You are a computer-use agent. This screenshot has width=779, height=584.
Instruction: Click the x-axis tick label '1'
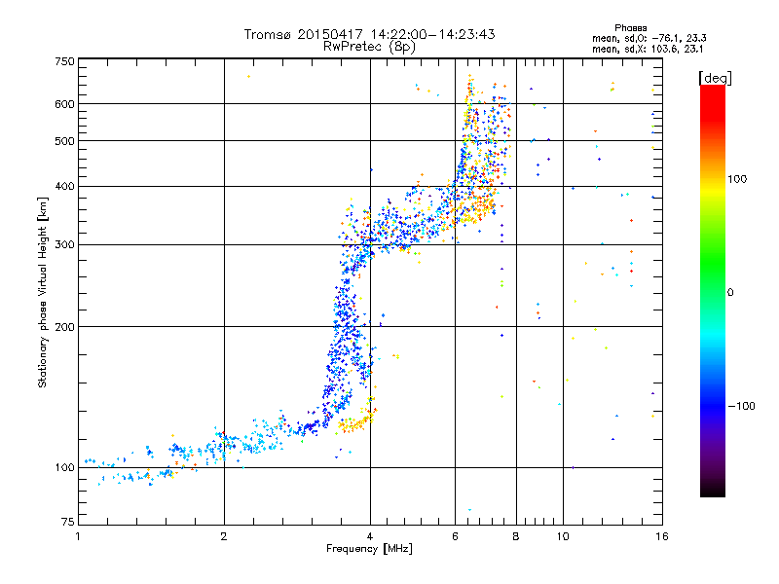coord(78,536)
